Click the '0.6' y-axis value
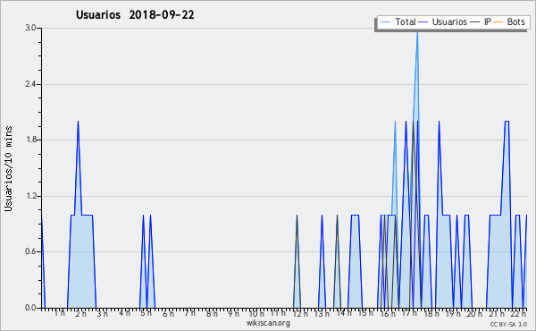The height and width of the screenshot is (331, 536). [x=30, y=251]
